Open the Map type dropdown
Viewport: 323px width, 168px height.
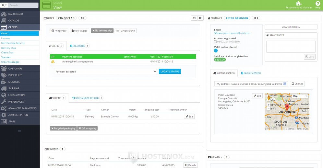300,96
